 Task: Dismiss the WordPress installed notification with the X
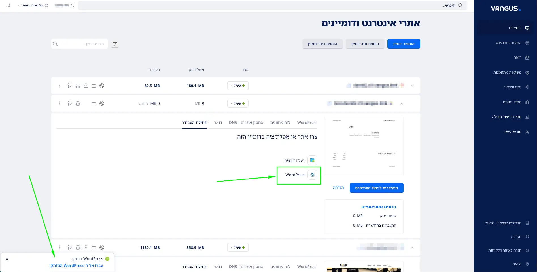[7, 259]
